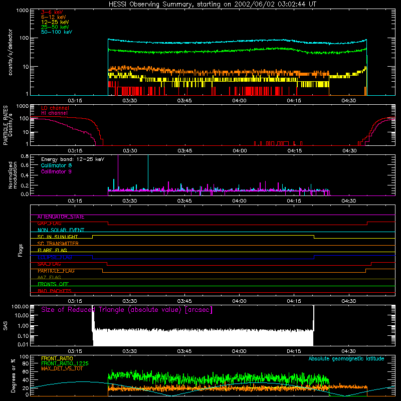Select the 6-12 keV legend label
Screen dimensions: 401x401
tap(54, 17)
